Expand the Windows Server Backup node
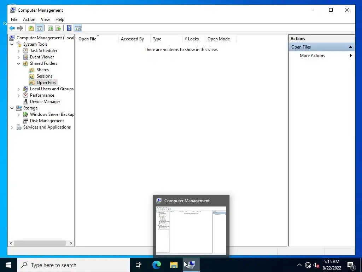 point(19,114)
